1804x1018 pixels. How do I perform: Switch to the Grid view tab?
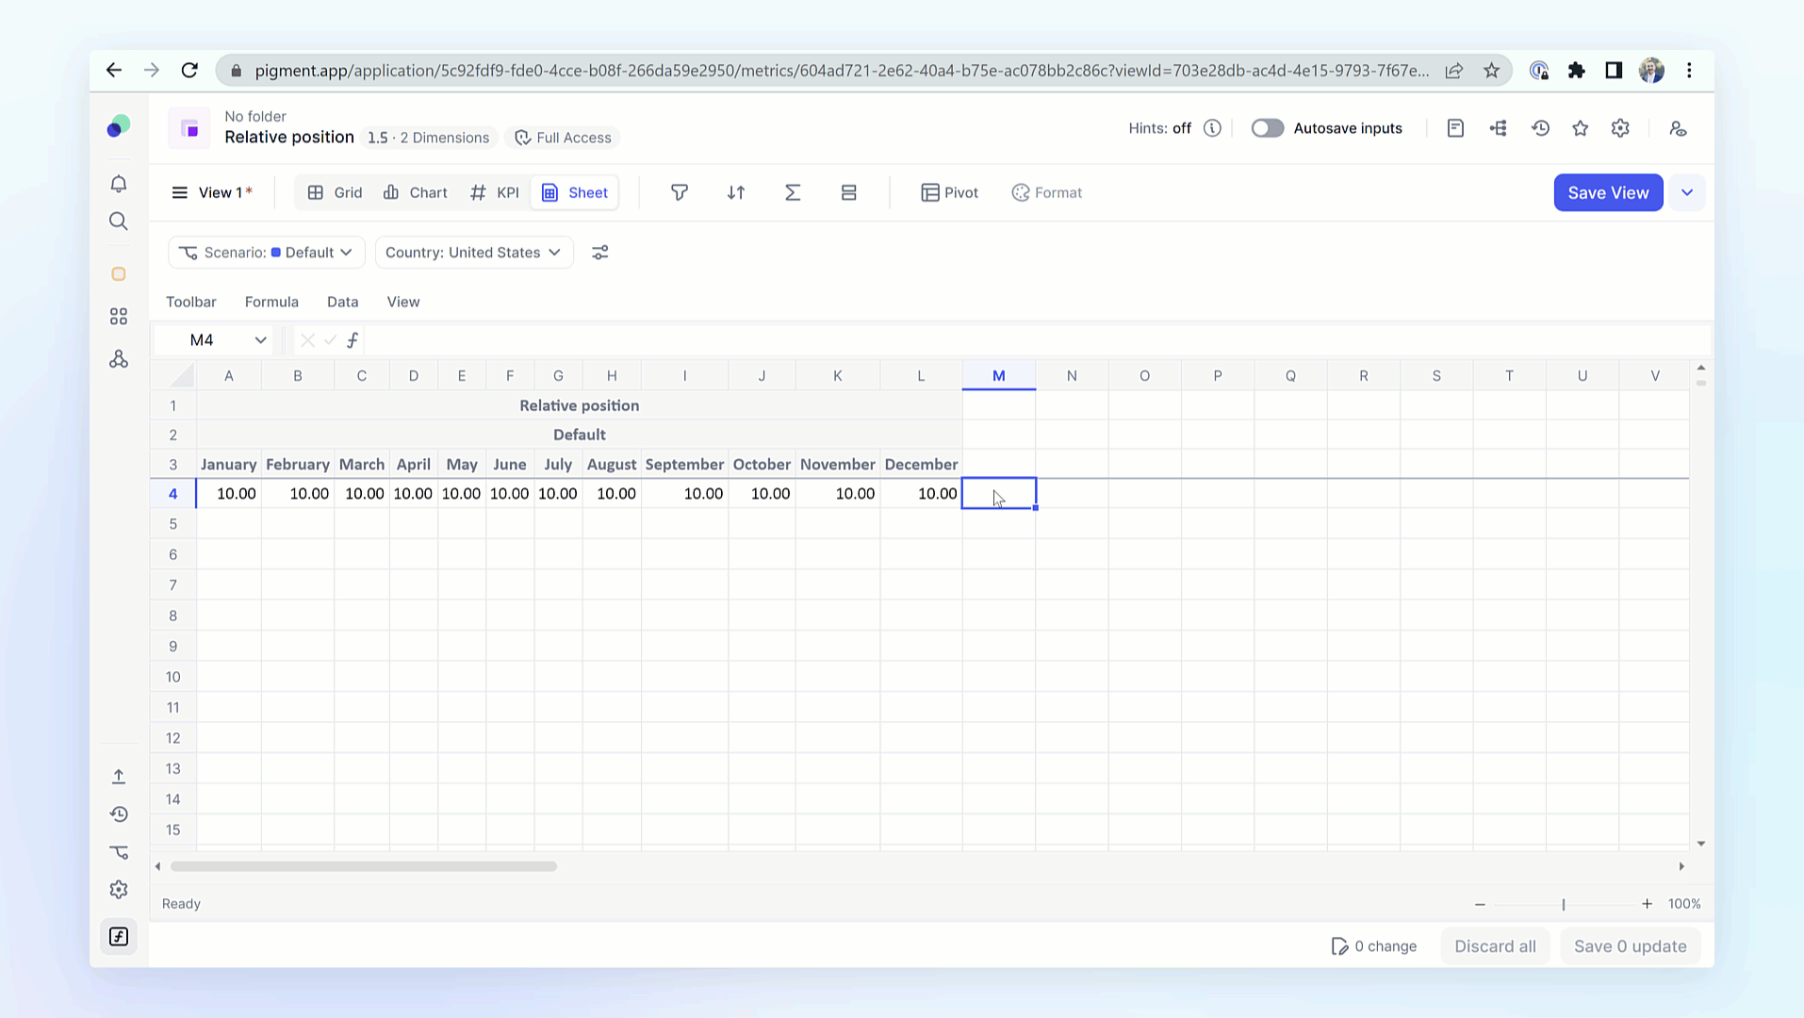click(335, 192)
